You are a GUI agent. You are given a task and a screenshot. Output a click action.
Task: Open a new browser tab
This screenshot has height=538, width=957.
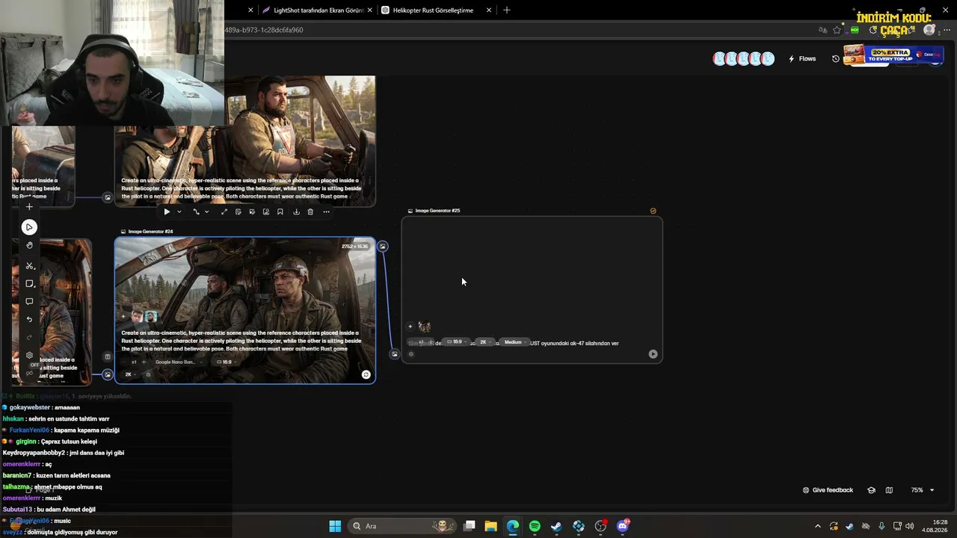[x=507, y=10]
